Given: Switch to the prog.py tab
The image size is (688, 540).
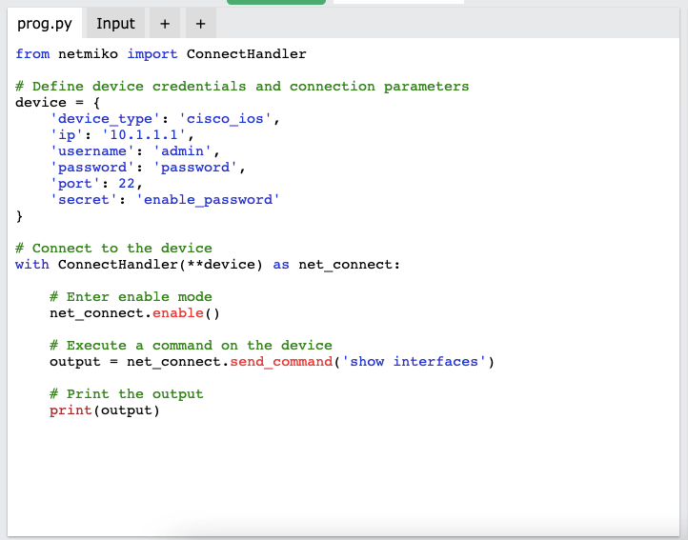Looking at the screenshot, I should click(45, 23).
